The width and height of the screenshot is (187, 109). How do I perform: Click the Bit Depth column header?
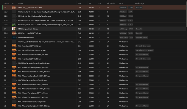click(111, 3)
